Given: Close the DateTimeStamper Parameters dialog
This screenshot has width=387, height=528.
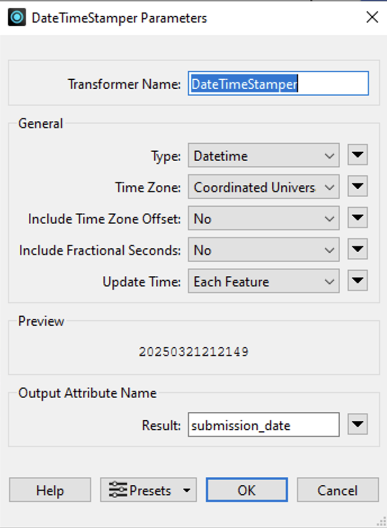Looking at the screenshot, I should click(372, 17).
